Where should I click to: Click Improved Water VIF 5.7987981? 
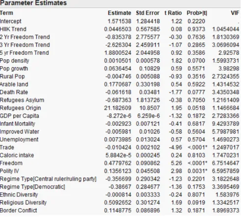(226, 132)
